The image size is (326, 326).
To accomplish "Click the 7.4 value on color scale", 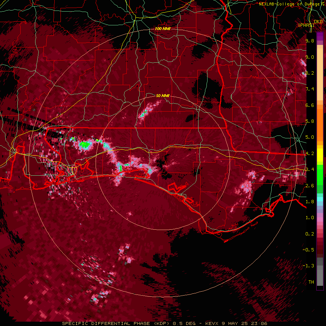I will click(x=310, y=89).
